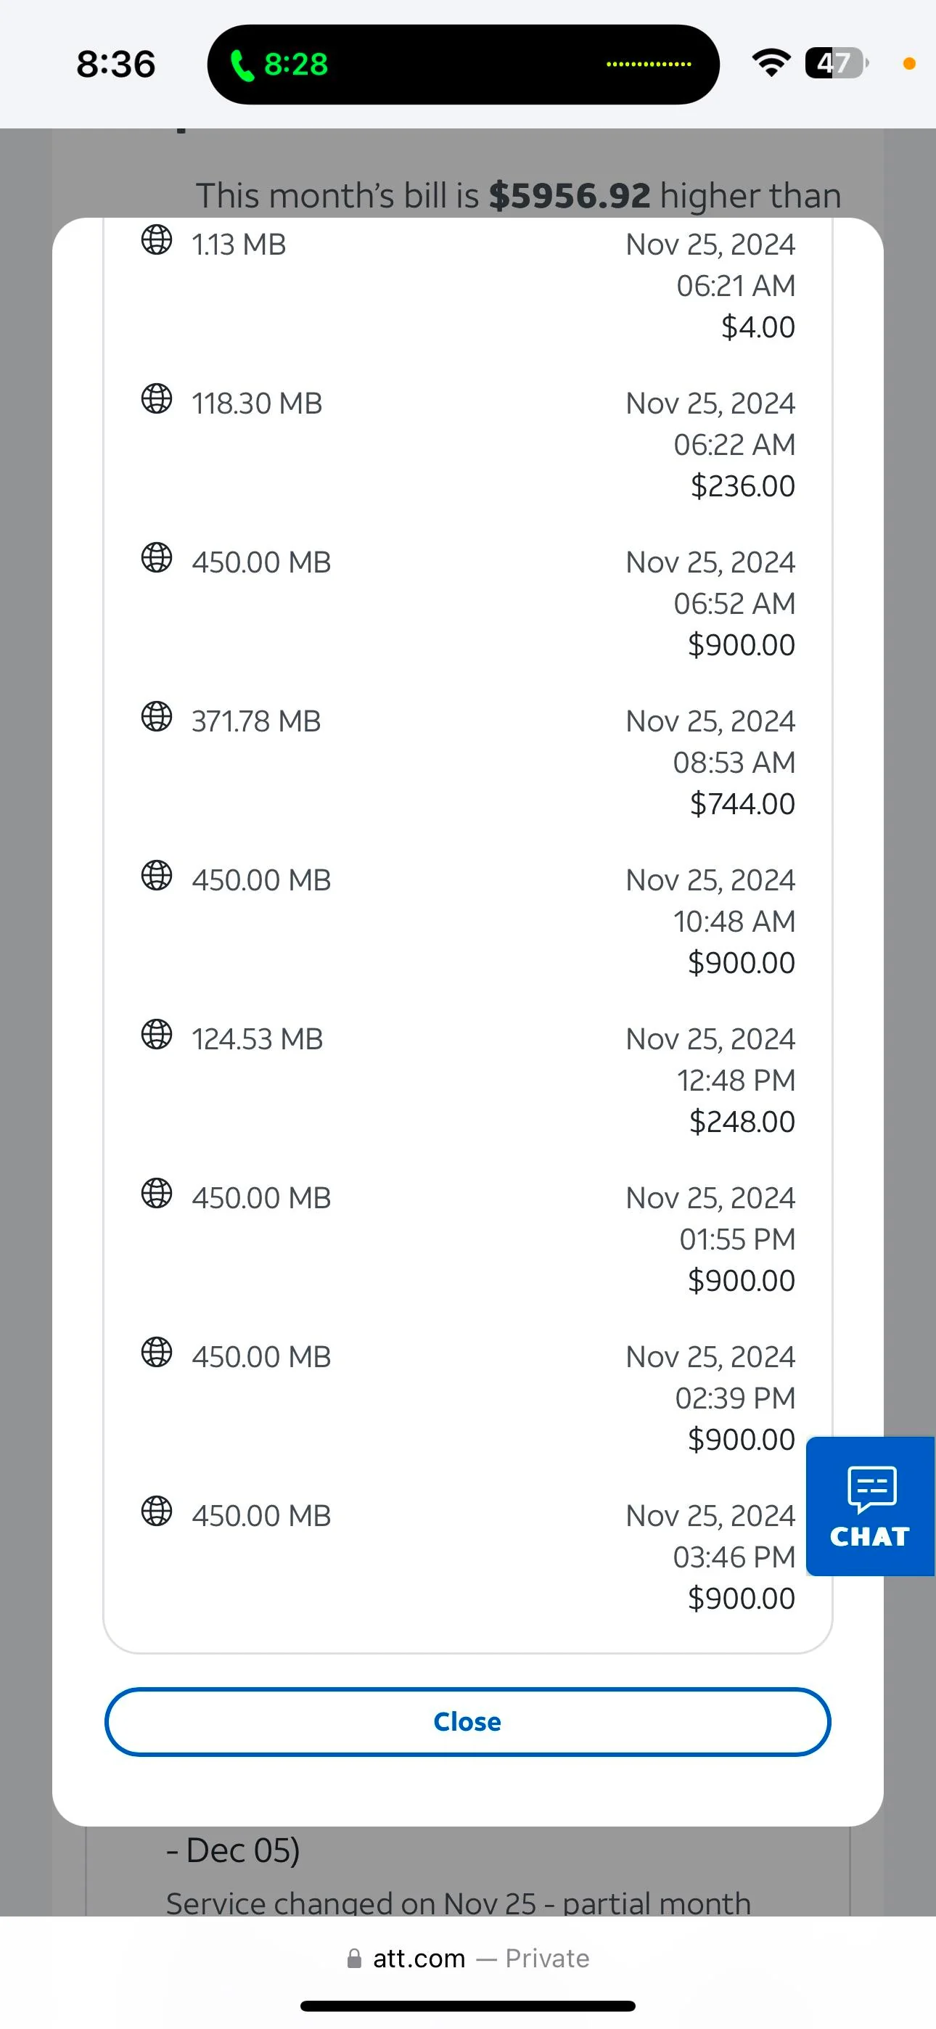Image resolution: width=936 pixels, height=2029 pixels.
Task: Tap the globe icon beside 371.78 MB
Action: (x=157, y=716)
